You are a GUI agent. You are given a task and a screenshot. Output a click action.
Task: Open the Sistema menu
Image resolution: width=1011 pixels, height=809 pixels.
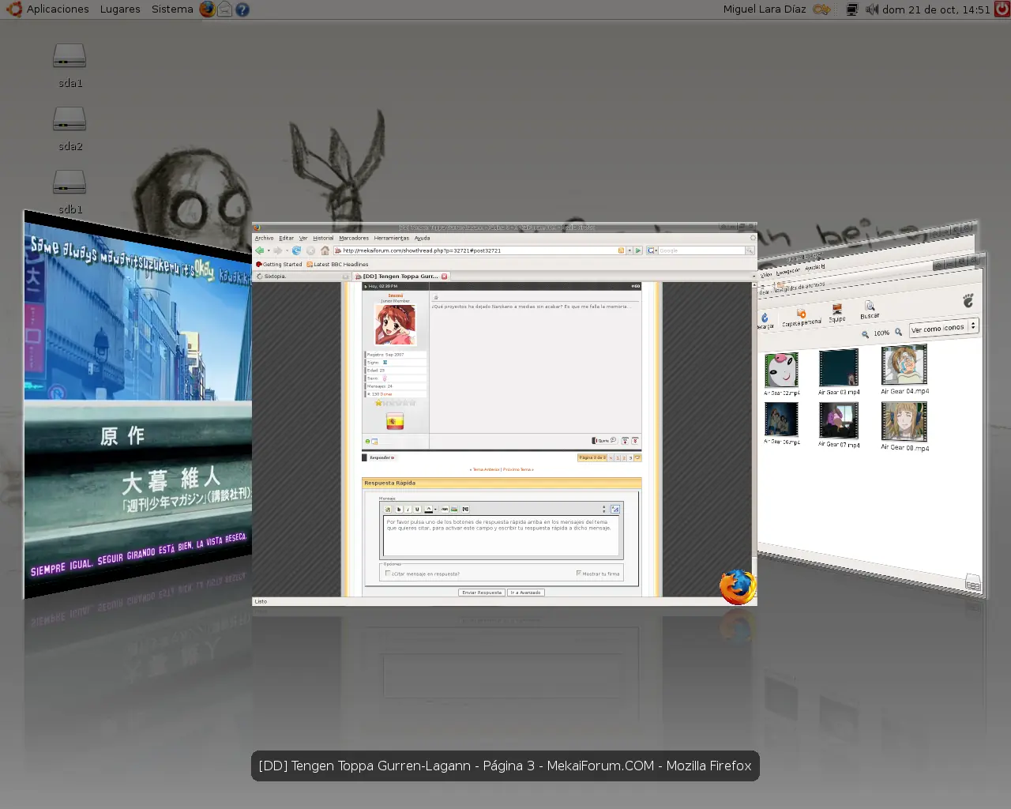coord(172,9)
